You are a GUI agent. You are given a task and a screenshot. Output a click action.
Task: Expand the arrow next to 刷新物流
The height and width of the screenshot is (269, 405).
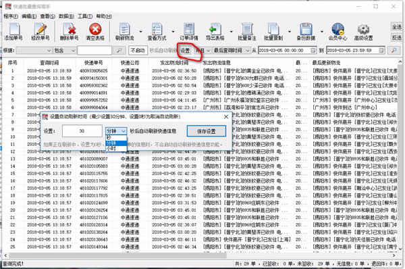point(141,32)
